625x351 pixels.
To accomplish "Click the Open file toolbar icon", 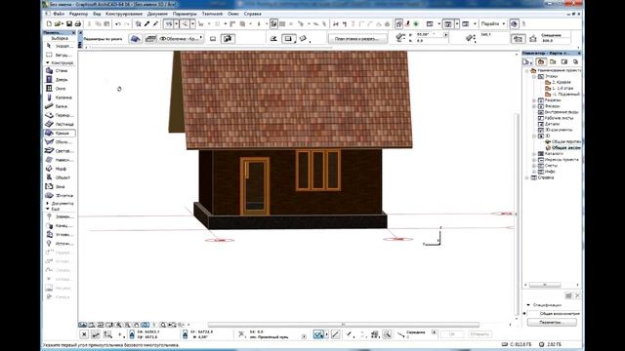I will click(59, 24).
